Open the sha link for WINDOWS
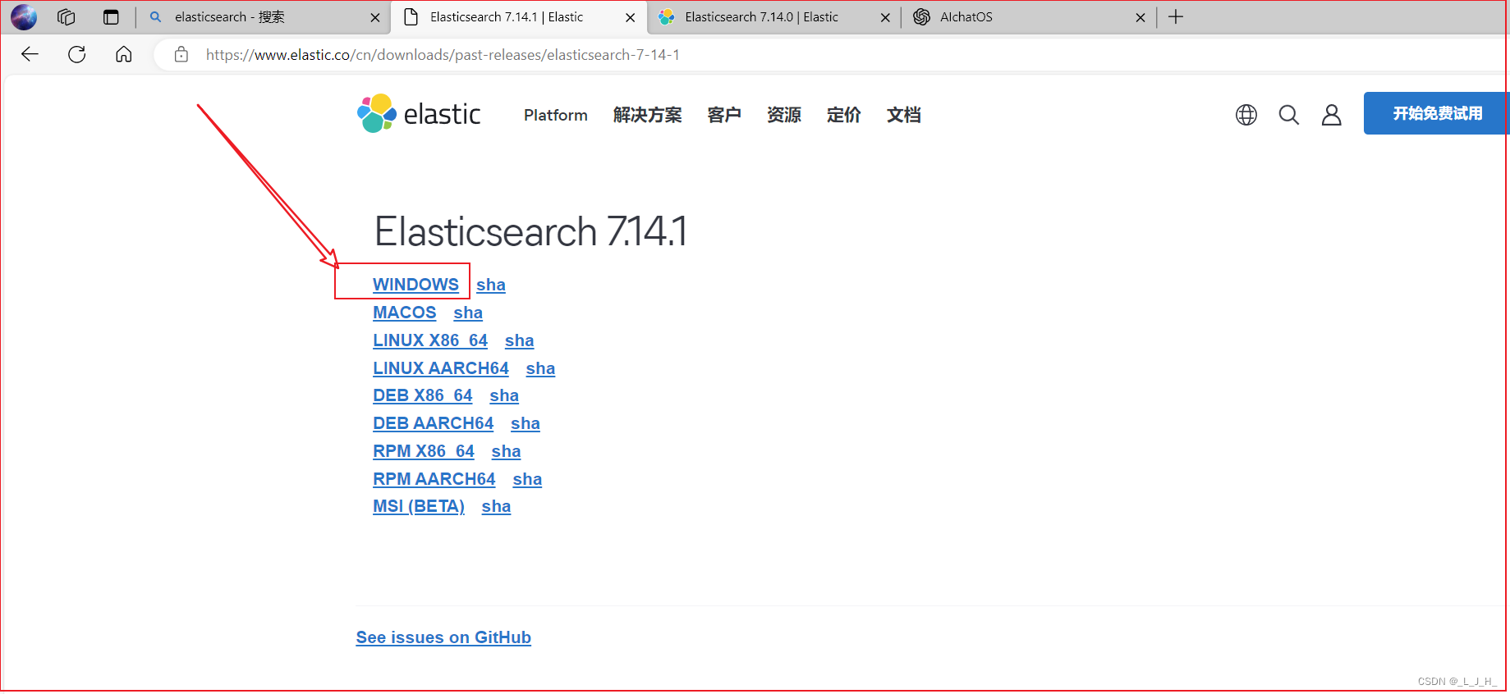The image size is (1510, 694). coord(491,285)
